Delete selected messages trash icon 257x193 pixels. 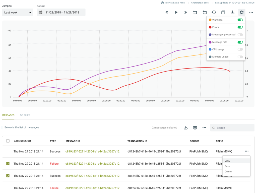pyautogui.click(x=195, y=128)
